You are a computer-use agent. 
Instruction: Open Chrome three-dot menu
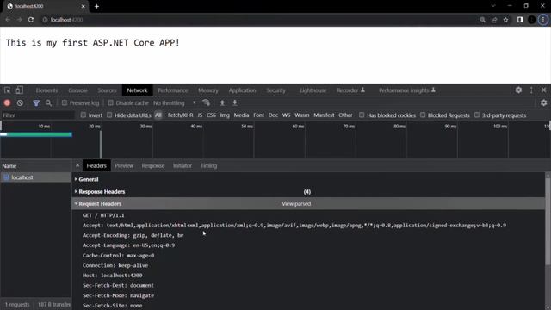(x=543, y=20)
